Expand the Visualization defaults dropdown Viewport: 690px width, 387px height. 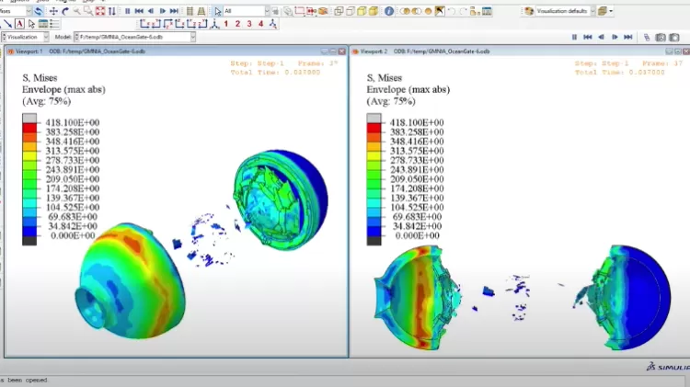coord(592,11)
